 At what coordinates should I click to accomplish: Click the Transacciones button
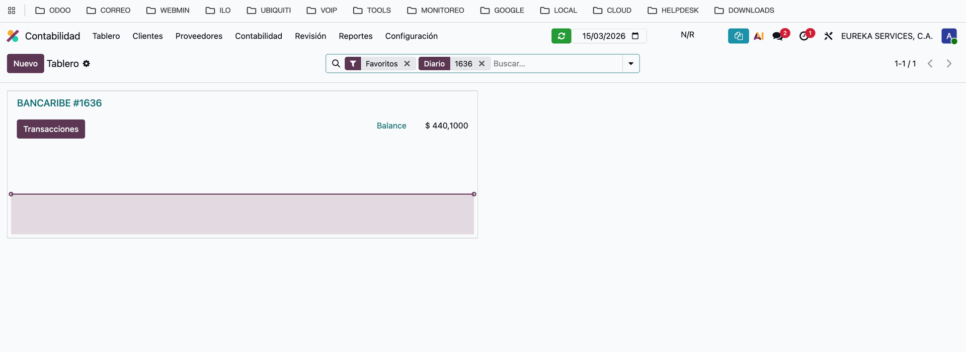coord(51,129)
